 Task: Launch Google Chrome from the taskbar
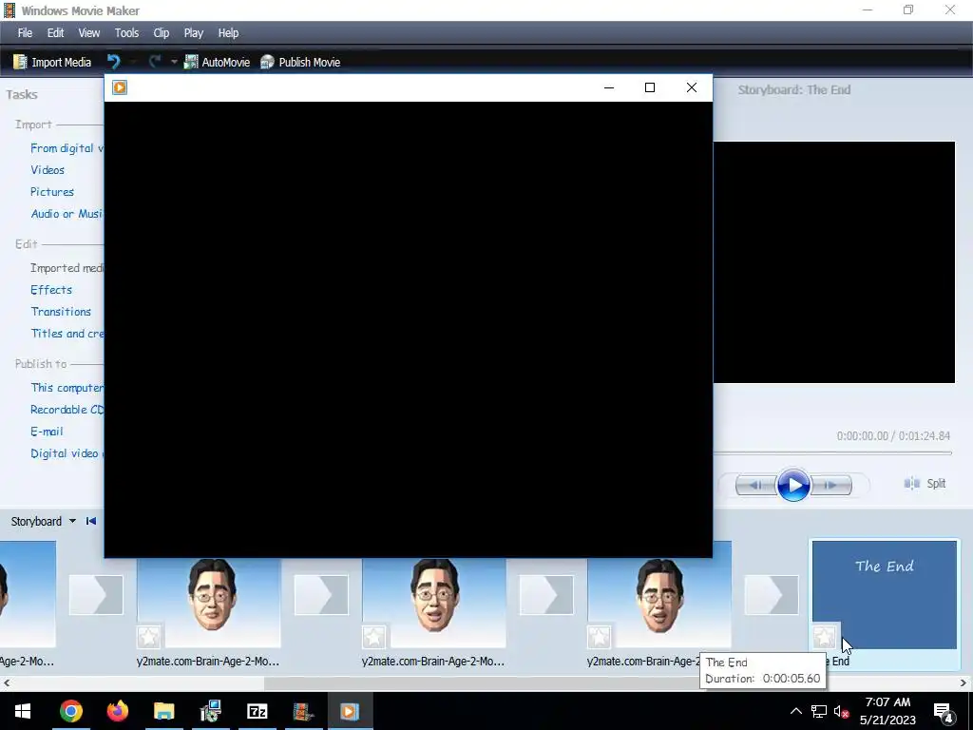[x=70, y=711]
